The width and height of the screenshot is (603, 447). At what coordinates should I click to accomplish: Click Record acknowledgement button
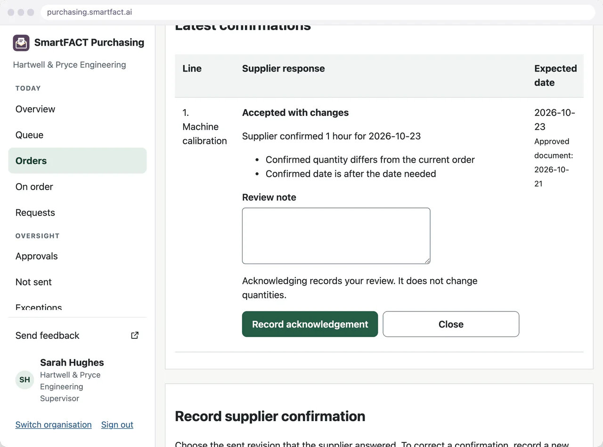coord(310,324)
